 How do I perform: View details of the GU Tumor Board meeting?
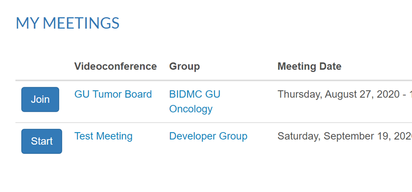pos(113,94)
